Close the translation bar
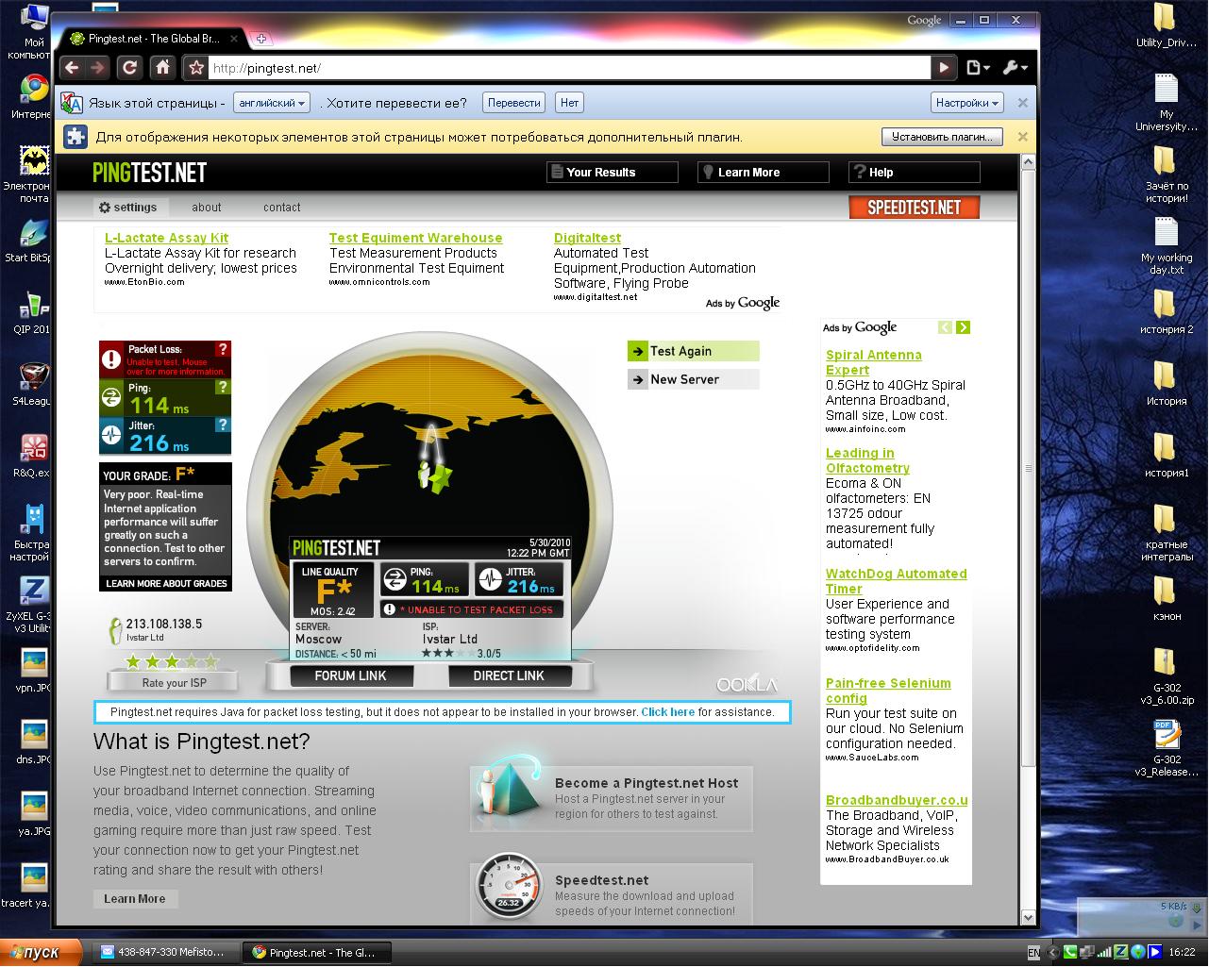 [x=1022, y=103]
